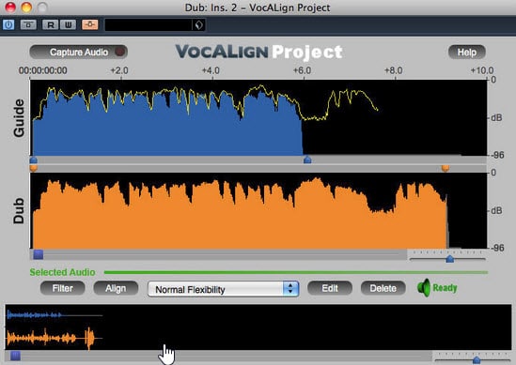Click the +10.0 time ruler label

pyautogui.click(x=482, y=70)
